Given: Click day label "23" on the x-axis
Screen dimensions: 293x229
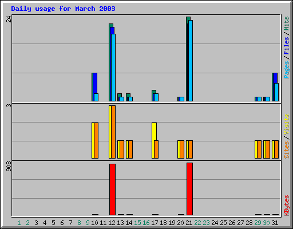Looking at the screenshot, I should 206,223.
